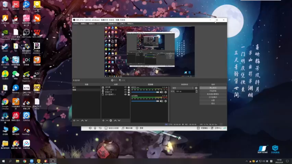292x164 pixels.
Task: Open settings gear for 麦克风/Aux audio
Action: [166, 92]
